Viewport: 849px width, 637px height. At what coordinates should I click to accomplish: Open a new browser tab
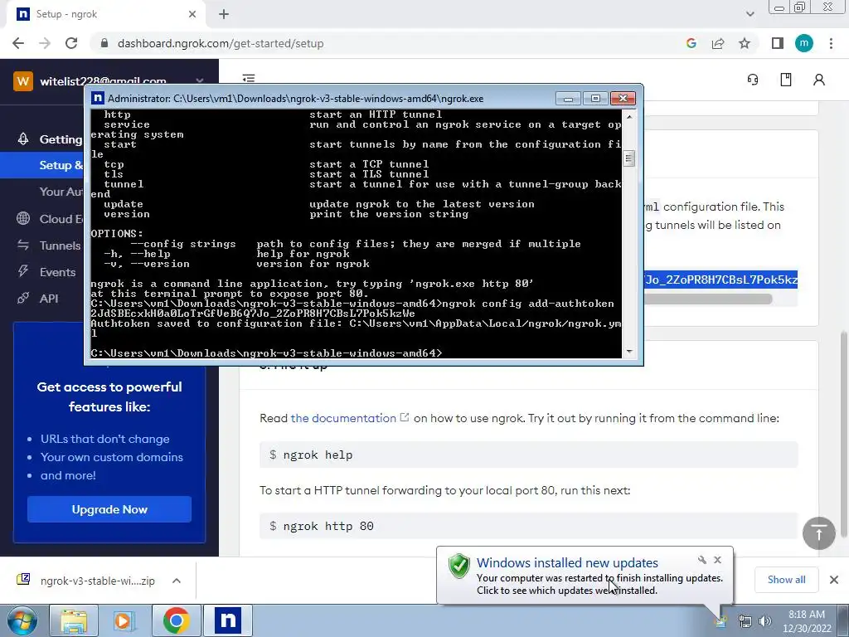(x=224, y=14)
